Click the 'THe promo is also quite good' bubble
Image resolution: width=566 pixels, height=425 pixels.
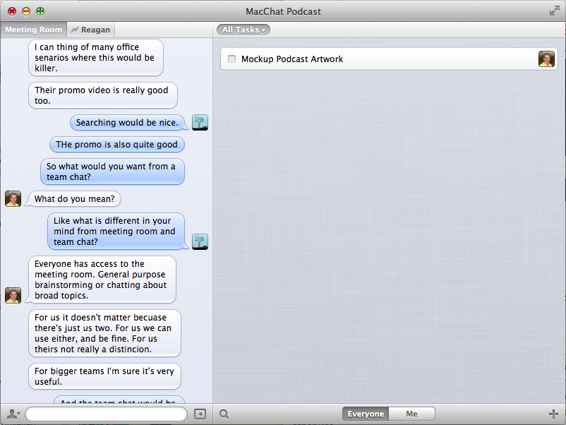[116, 145]
